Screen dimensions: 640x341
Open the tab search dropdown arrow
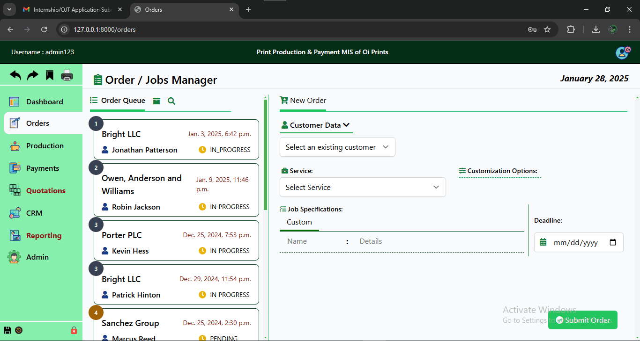tap(9, 9)
